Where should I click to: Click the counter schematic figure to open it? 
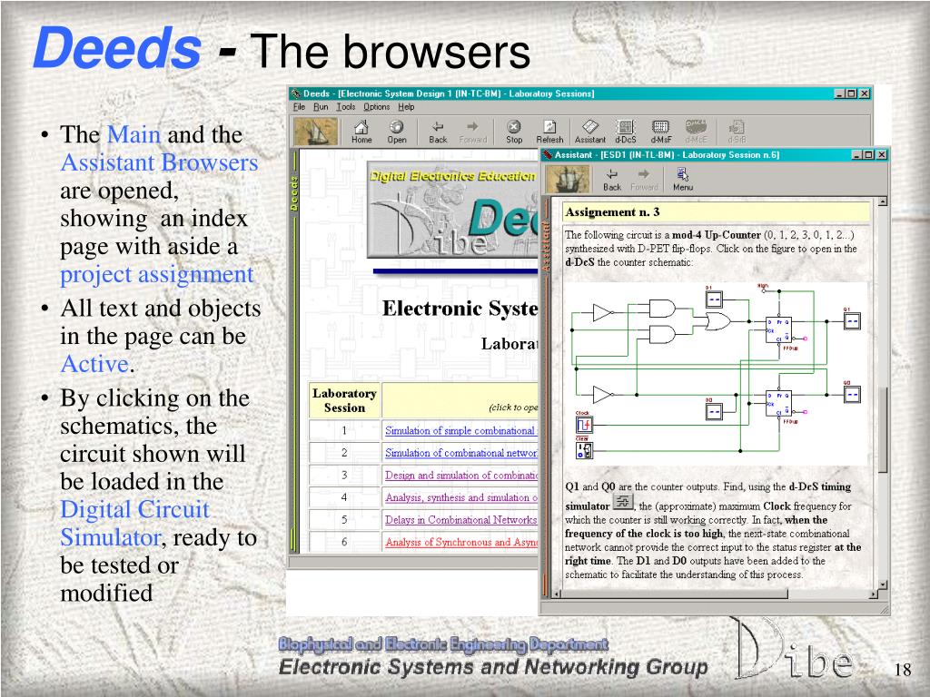tap(717, 373)
